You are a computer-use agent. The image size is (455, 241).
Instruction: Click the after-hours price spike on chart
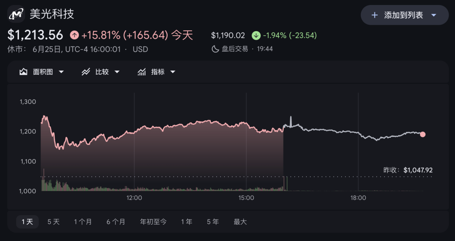pos(291,120)
